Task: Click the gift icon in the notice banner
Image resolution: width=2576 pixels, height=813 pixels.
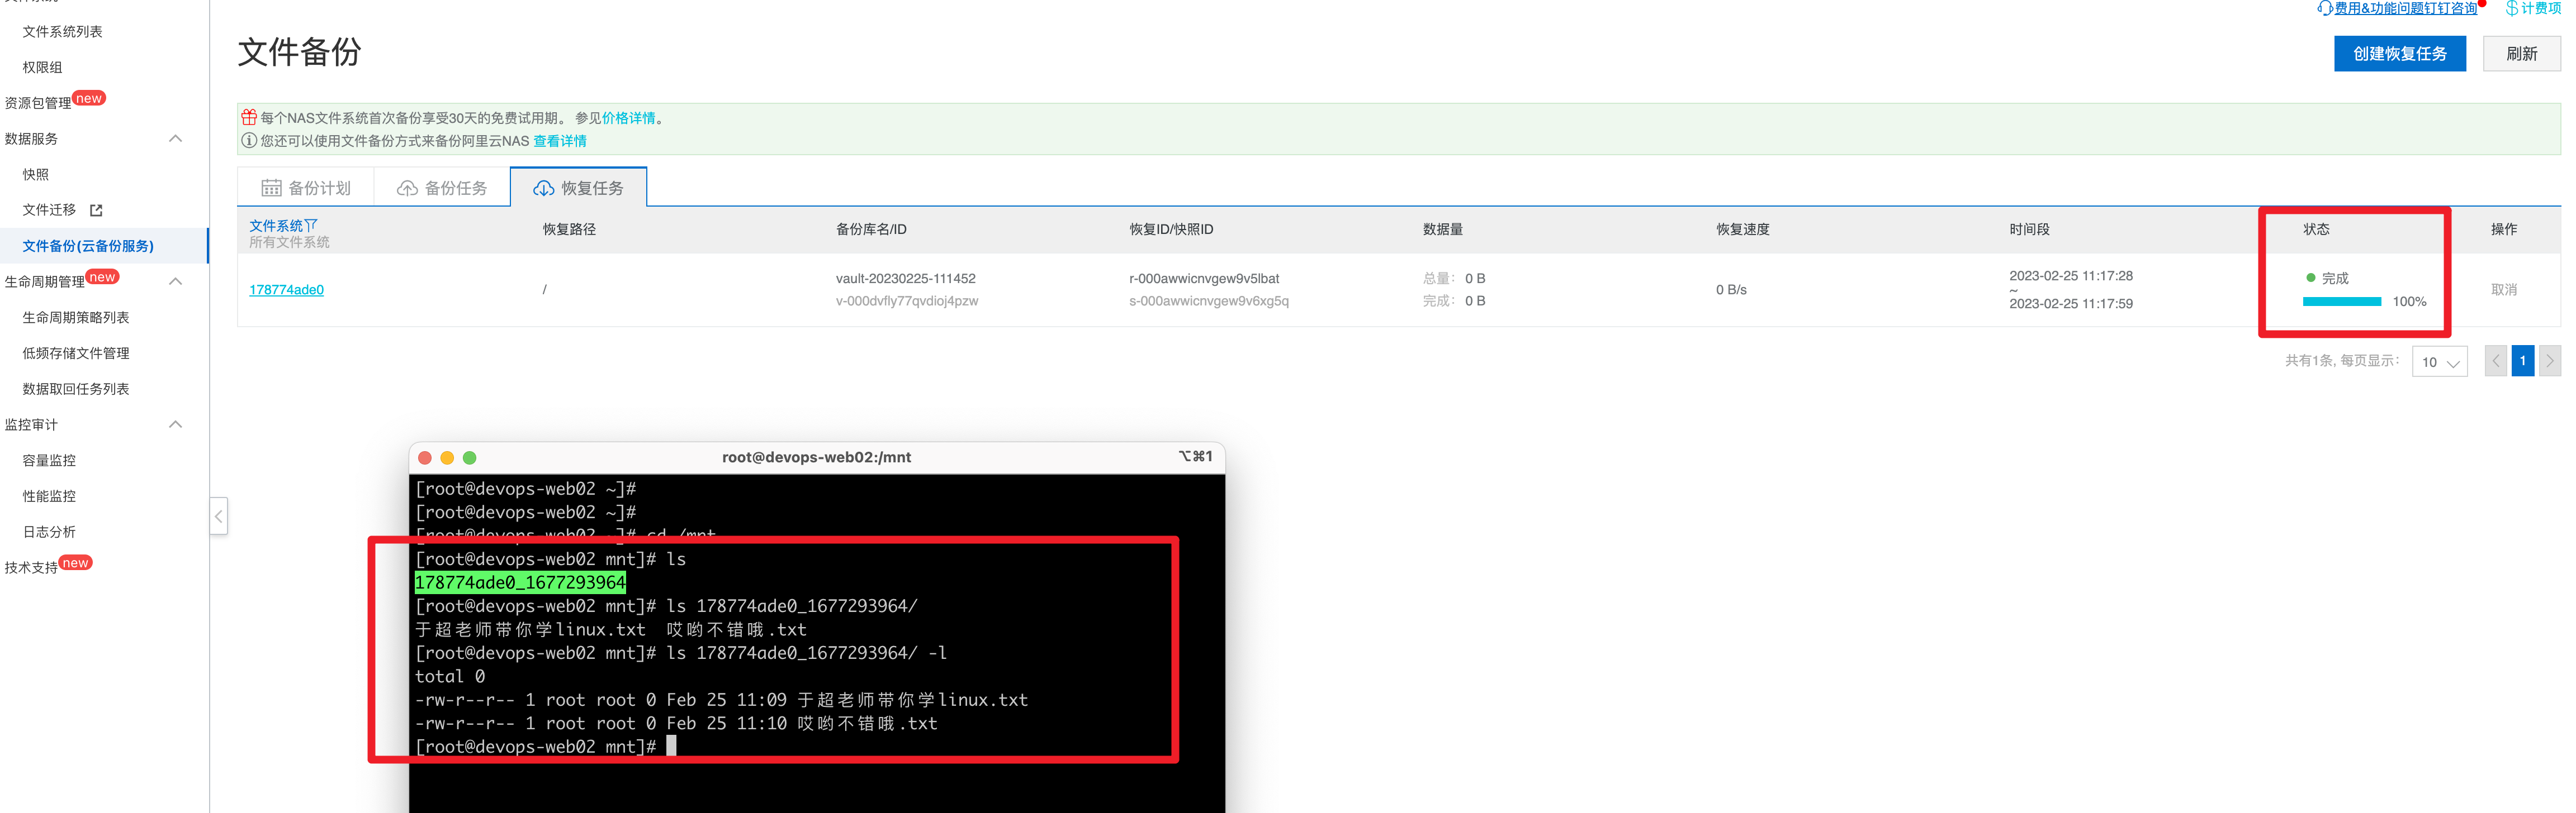Action: coord(249,117)
